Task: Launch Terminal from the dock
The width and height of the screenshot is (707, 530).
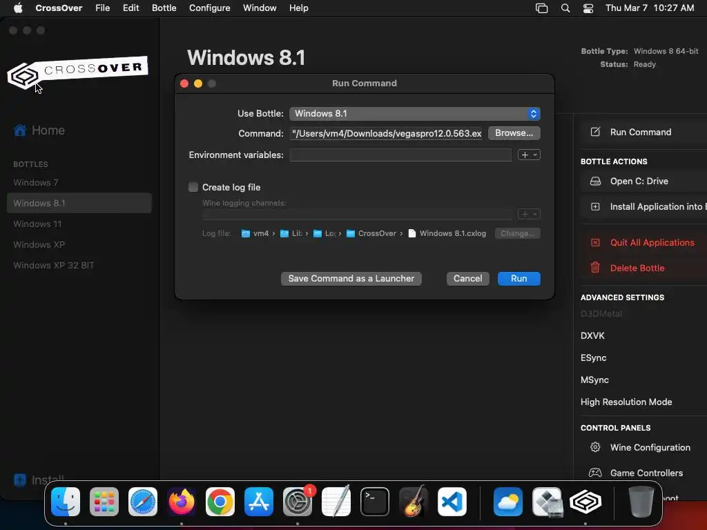Action: point(375,502)
